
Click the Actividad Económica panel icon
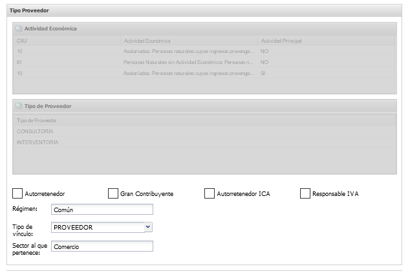point(19,29)
